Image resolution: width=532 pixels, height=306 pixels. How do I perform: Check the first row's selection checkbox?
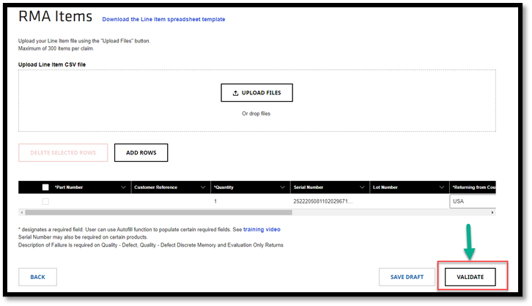[x=45, y=201]
